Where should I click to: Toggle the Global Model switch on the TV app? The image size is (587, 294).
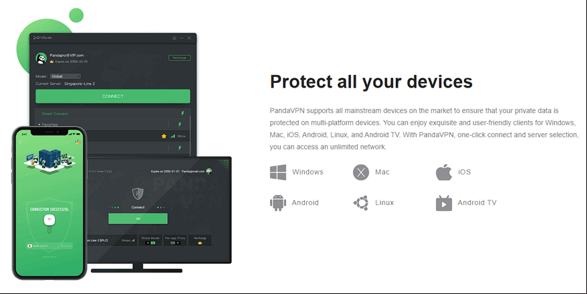tap(150, 243)
